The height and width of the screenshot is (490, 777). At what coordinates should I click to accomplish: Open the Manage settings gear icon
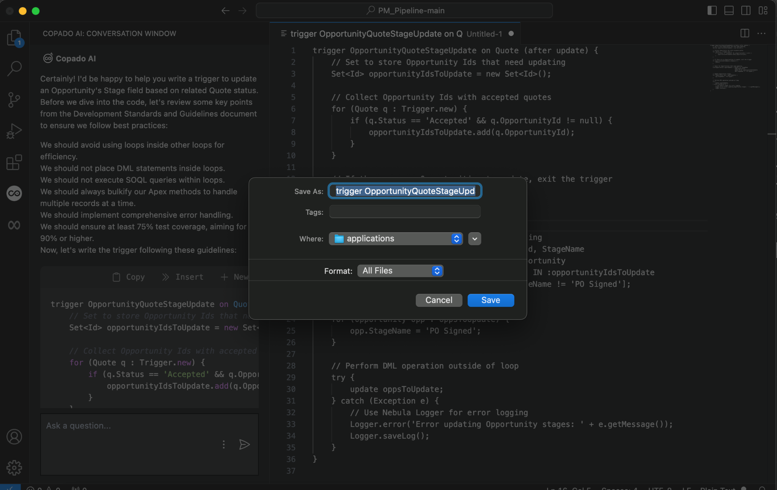click(14, 468)
